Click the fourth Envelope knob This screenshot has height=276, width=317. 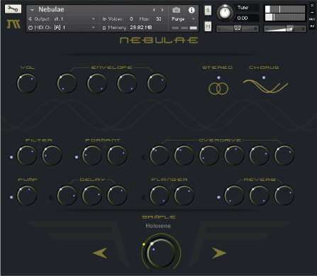pyautogui.click(x=157, y=84)
